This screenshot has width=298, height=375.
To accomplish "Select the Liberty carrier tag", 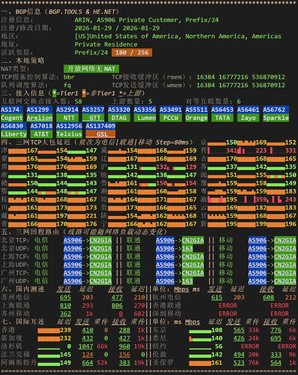I will coord(13,134).
